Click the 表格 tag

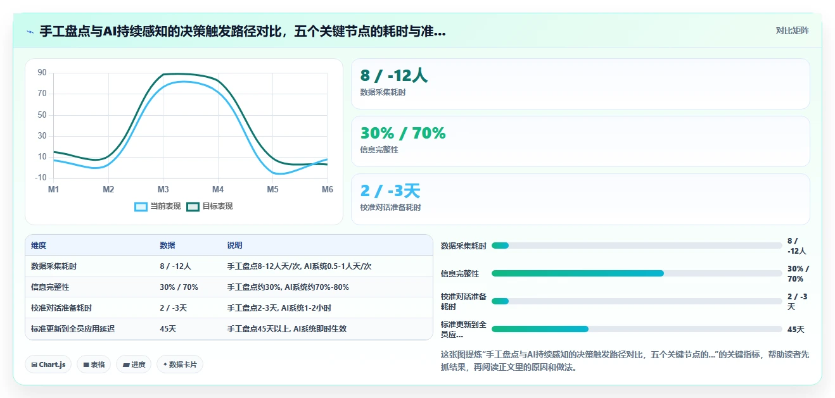pyautogui.click(x=94, y=364)
